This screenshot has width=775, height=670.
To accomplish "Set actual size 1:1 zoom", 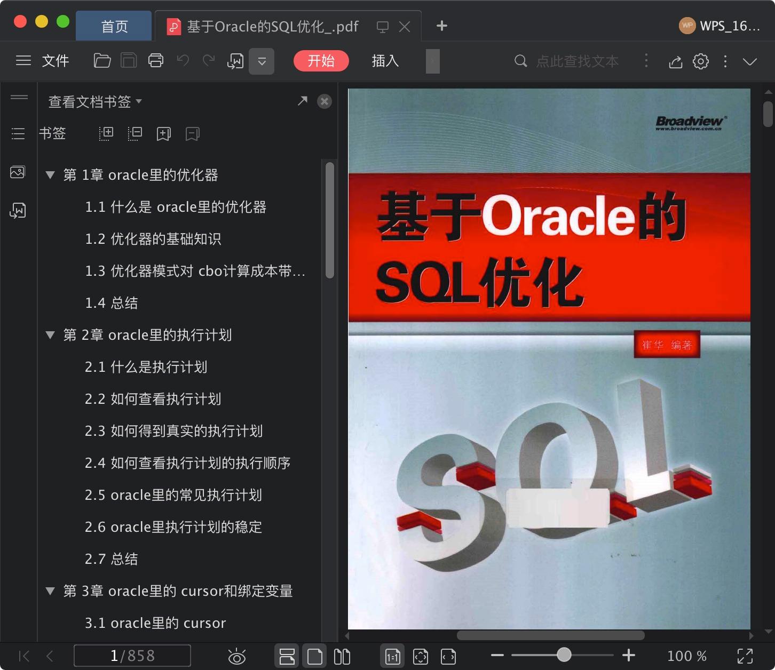I will (392, 656).
